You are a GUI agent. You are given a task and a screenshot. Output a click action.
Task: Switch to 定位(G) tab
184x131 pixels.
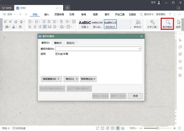point(71,43)
